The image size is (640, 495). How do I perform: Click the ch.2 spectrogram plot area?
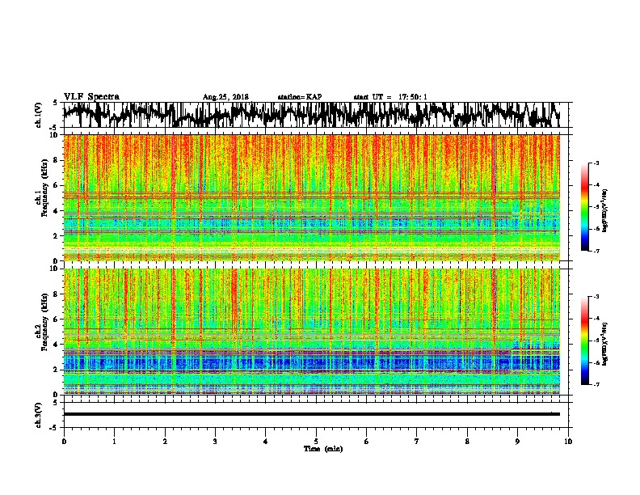[x=311, y=332]
